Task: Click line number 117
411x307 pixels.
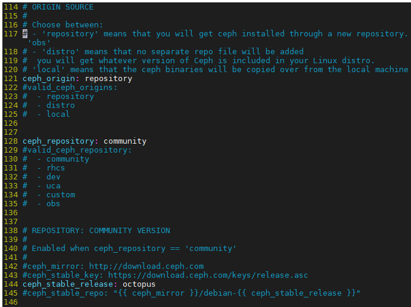Action: click(11, 34)
